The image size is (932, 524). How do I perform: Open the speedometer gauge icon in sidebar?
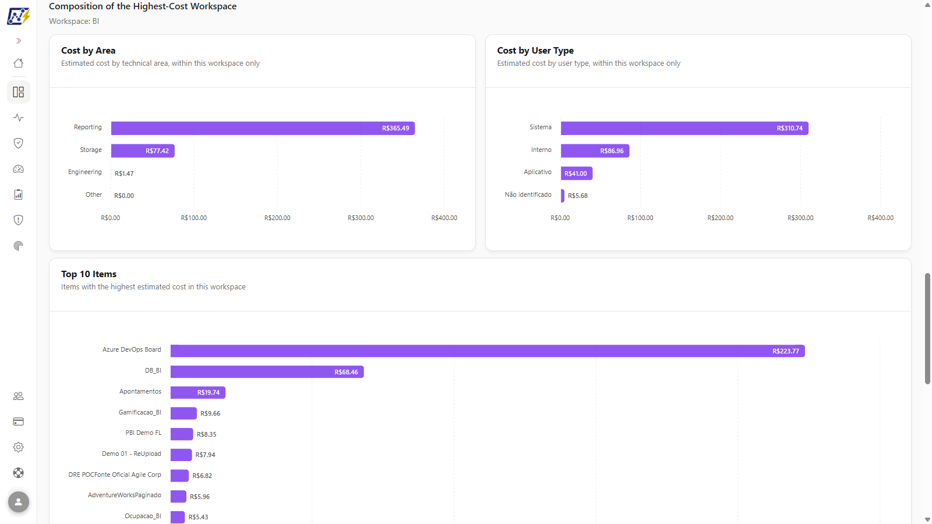(x=19, y=169)
